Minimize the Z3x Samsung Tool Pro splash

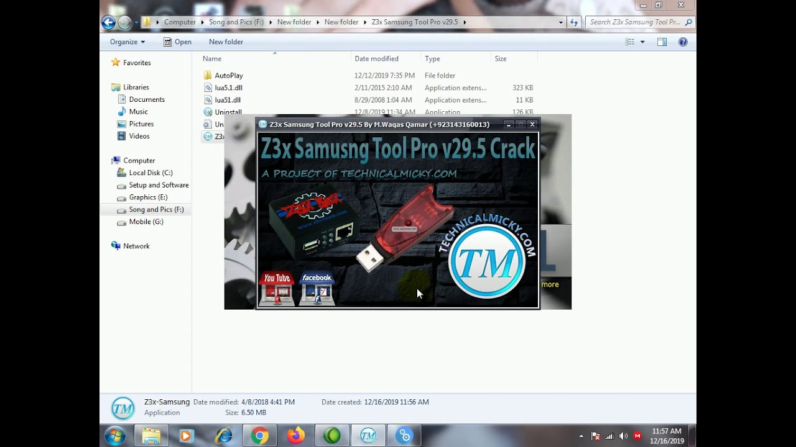pyautogui.click(x=509, y=124)
